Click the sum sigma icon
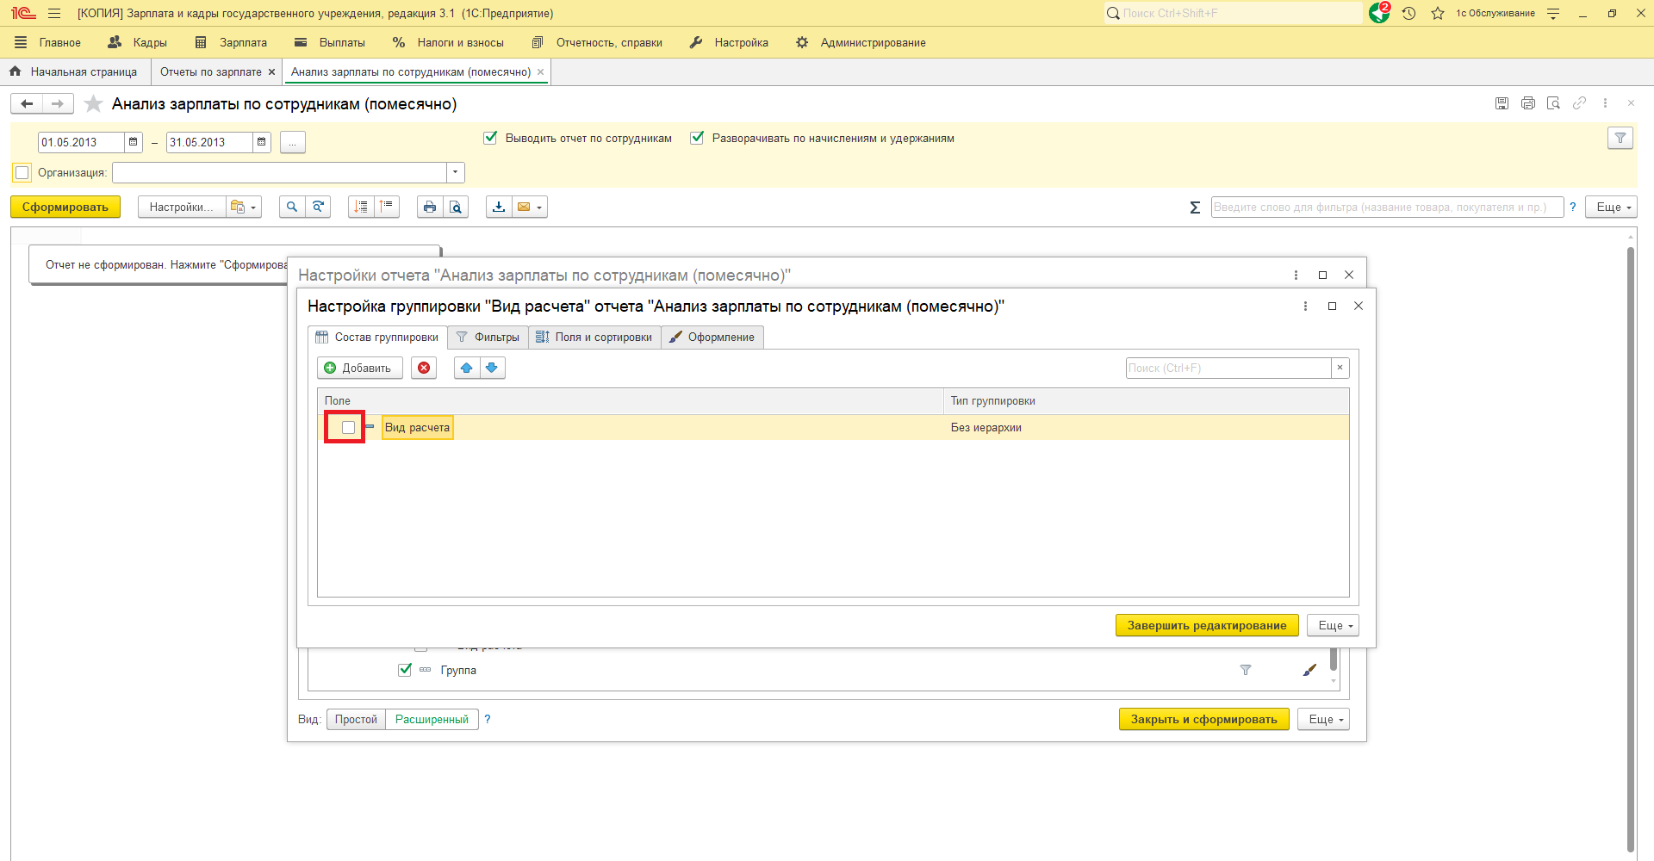The image size is (1654, 861). pos(1195,208)
